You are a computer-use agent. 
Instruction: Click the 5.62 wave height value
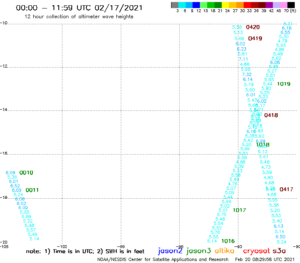(276, 58)
